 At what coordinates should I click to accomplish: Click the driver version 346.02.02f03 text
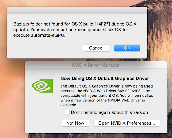tap(129, 91)
